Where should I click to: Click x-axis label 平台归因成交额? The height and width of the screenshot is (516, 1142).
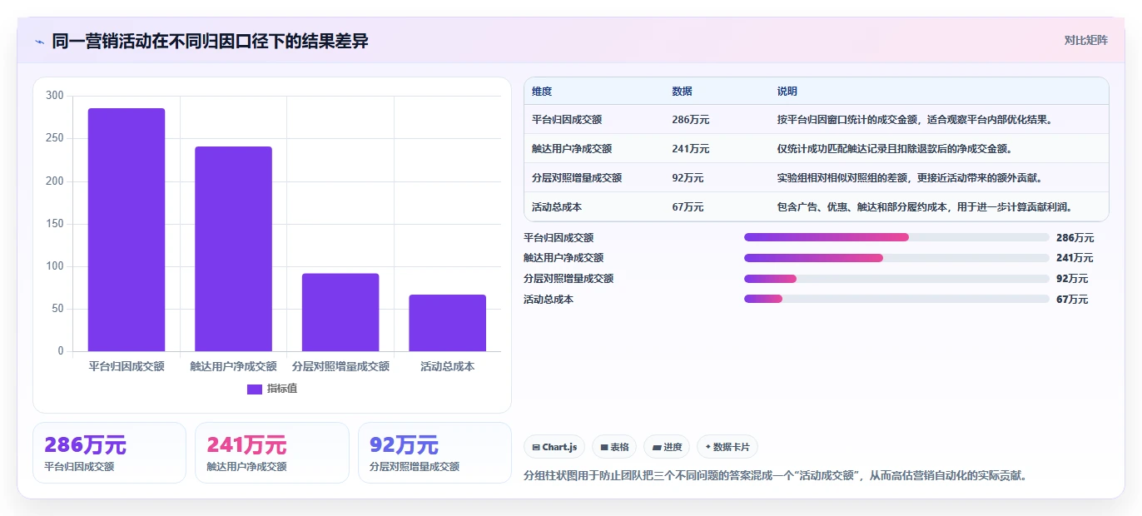point(127,366)
